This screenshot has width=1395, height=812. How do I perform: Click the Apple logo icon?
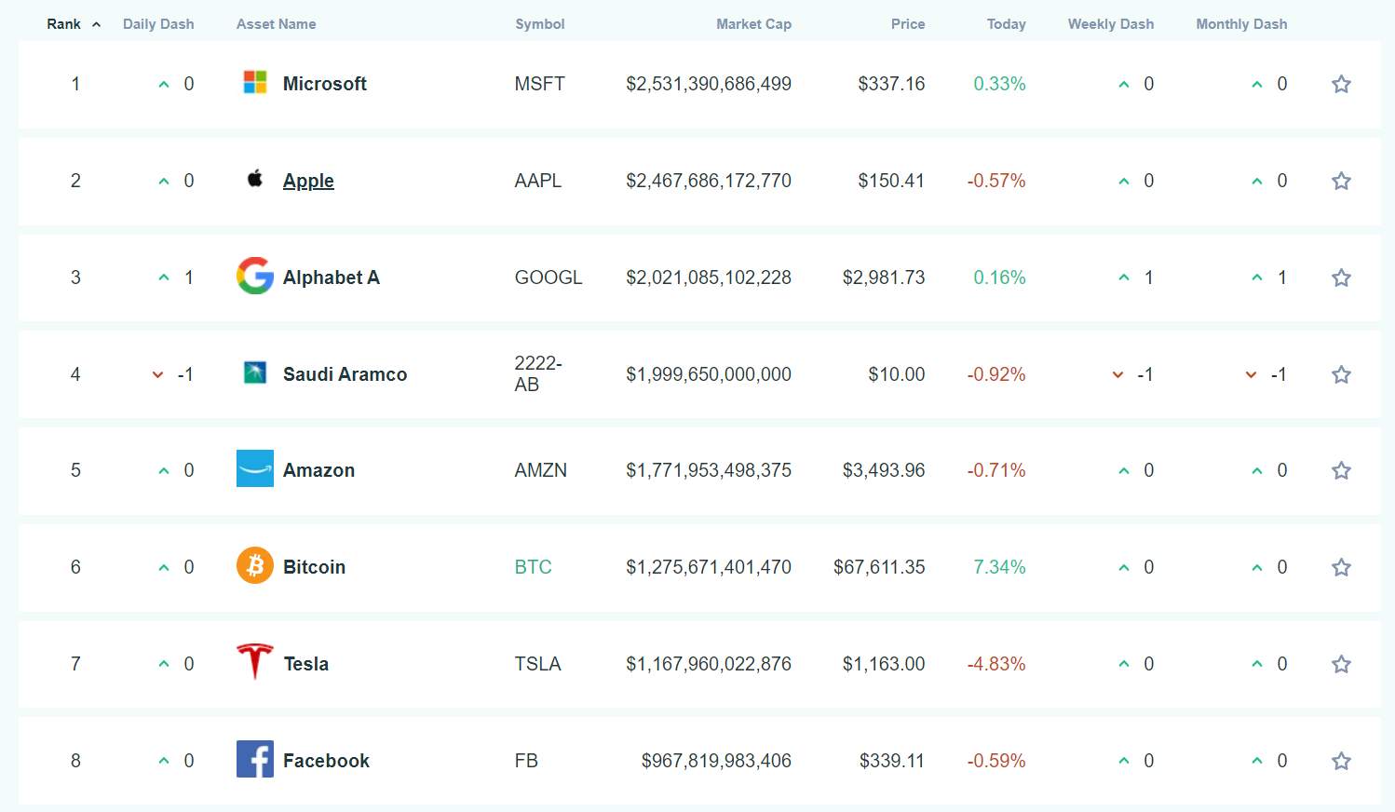255,179
